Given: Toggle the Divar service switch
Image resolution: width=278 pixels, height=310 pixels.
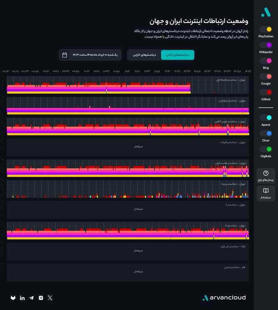Looking at the screenshot, I should (266, 133).
